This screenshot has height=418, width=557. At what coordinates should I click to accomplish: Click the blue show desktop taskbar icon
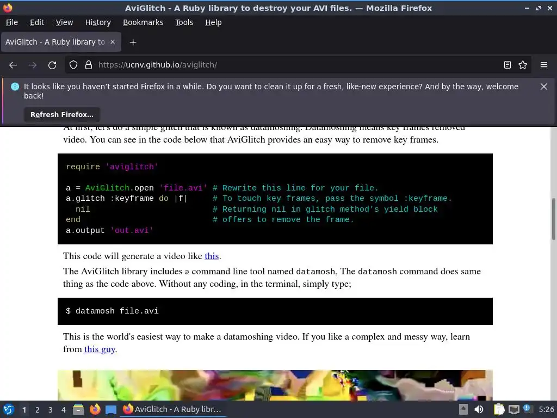tap(111, 409)
